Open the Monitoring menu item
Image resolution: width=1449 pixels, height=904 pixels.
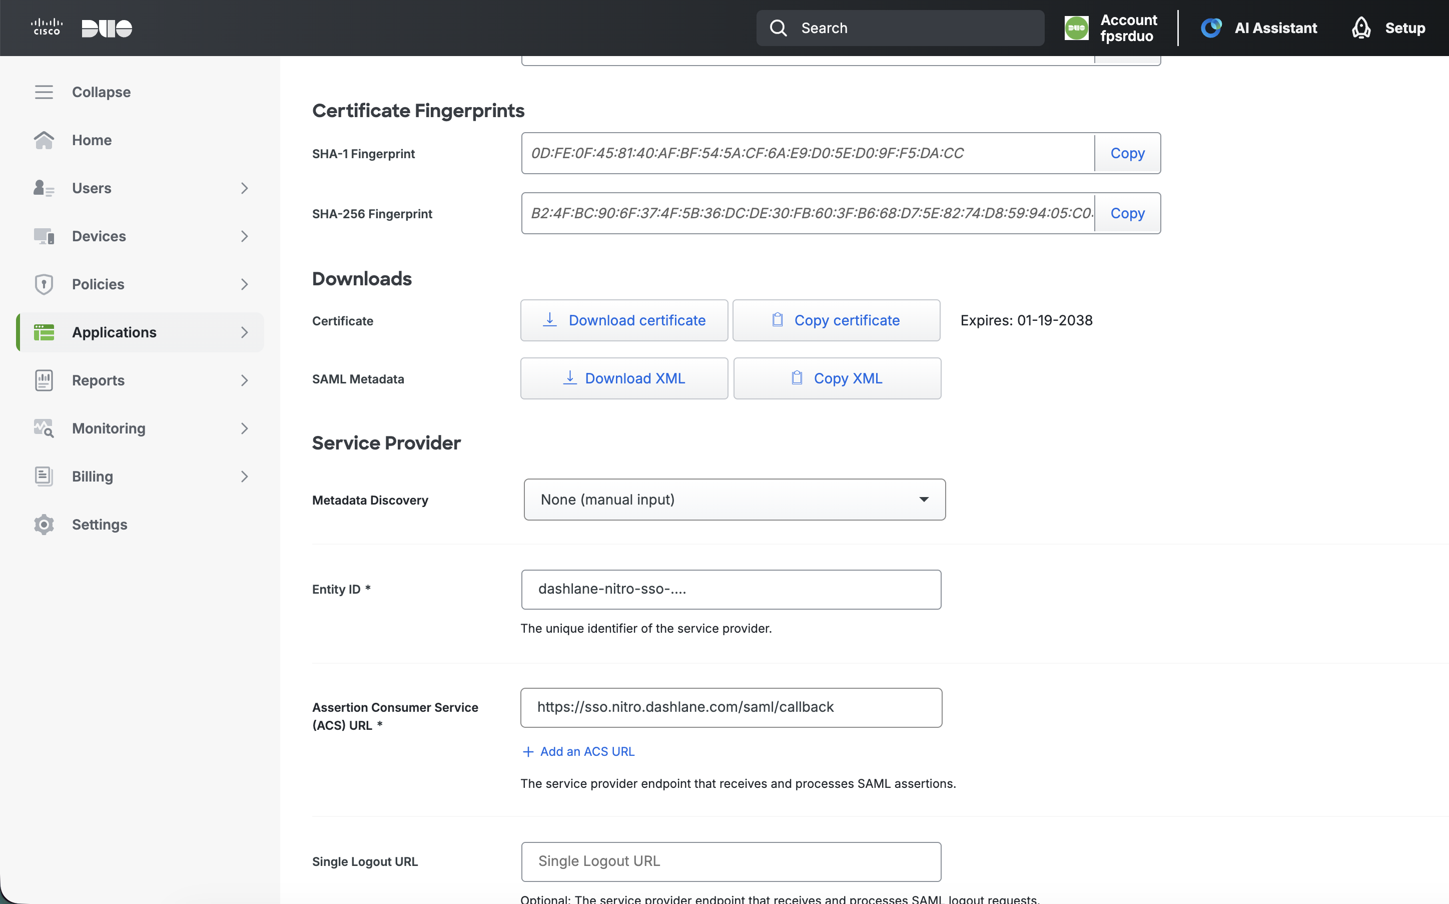click(140, 428)
